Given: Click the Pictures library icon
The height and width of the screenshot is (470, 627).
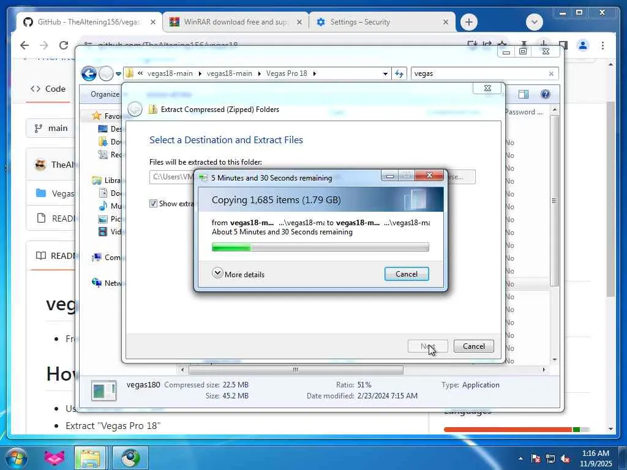Looking at the screenshot, I should click(103, 218).
